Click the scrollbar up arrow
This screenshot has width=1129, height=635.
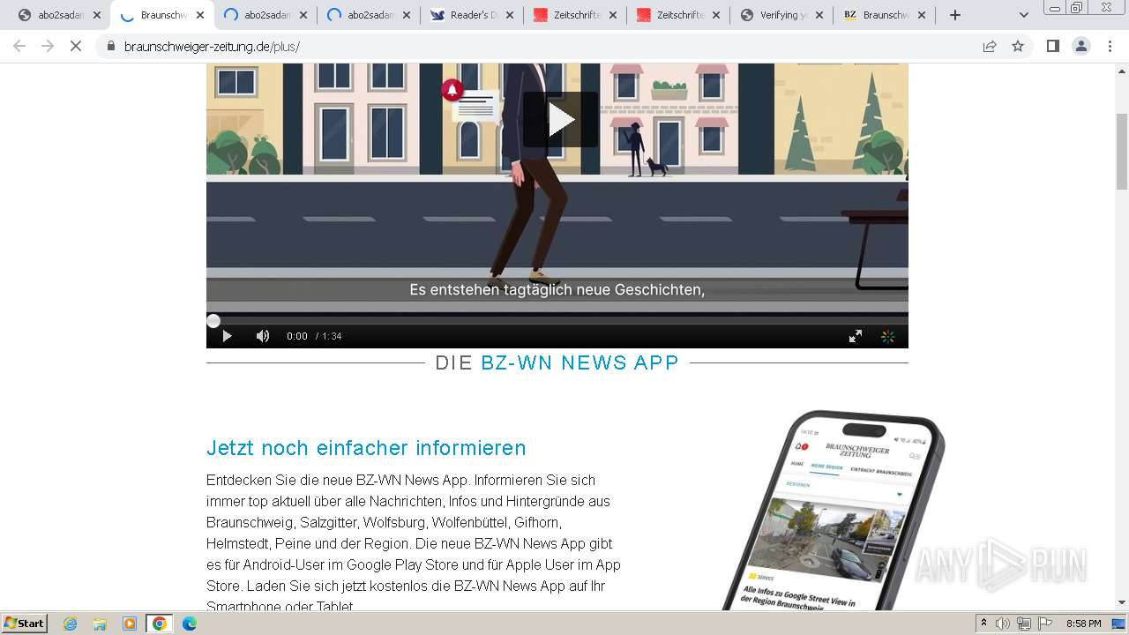[1122, 70]
